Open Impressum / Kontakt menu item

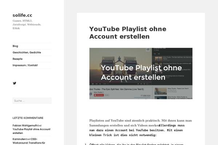coord(25,65)
